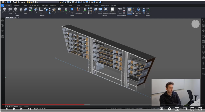205x112 pixels.
Task: Click the Insert door/window tool
Action: click(x=30, y=10)
